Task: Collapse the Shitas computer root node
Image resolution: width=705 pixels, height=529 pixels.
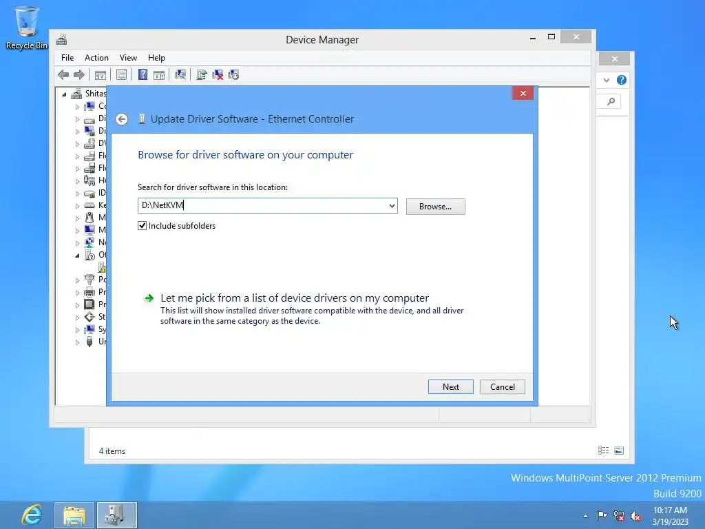Action: point(64,94)
